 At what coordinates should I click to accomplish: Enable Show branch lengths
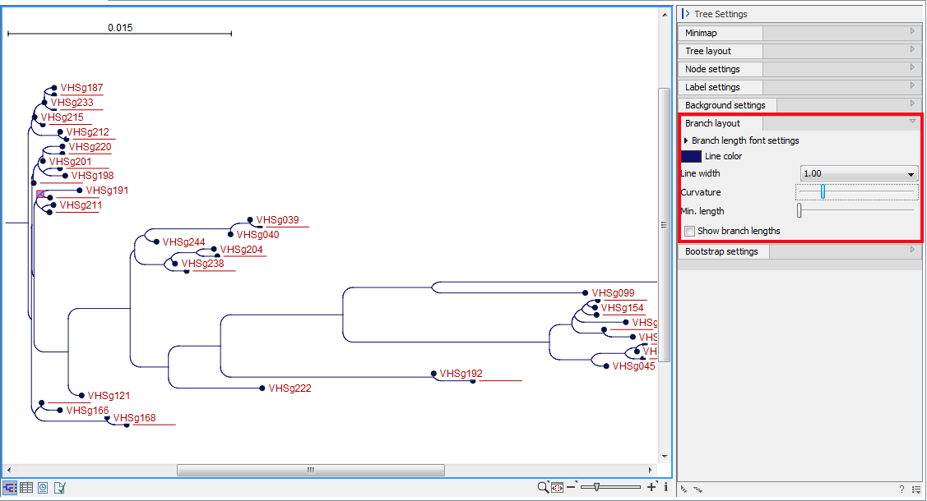click(x=689, y=231)
